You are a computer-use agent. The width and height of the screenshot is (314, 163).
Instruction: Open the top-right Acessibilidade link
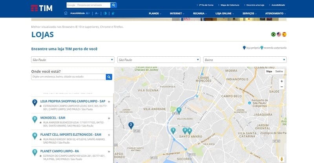coord(278,5)
